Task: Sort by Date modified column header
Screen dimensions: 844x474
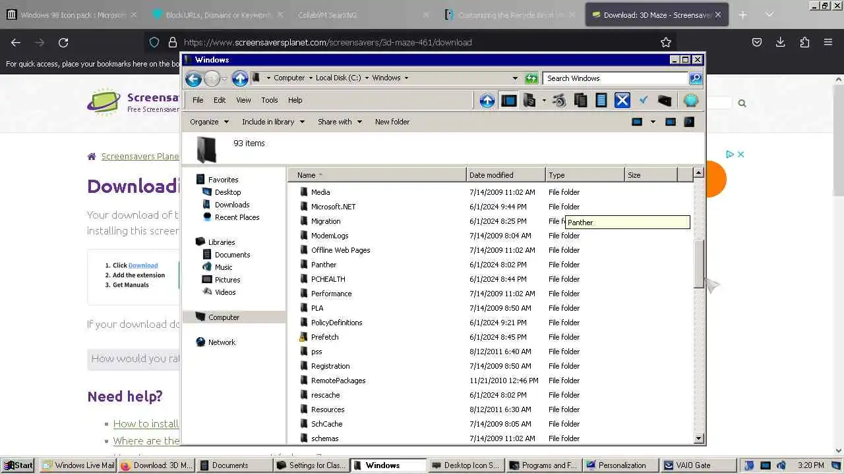Action: (506, 175)
